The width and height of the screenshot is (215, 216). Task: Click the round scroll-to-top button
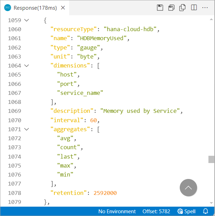(188, 188)
